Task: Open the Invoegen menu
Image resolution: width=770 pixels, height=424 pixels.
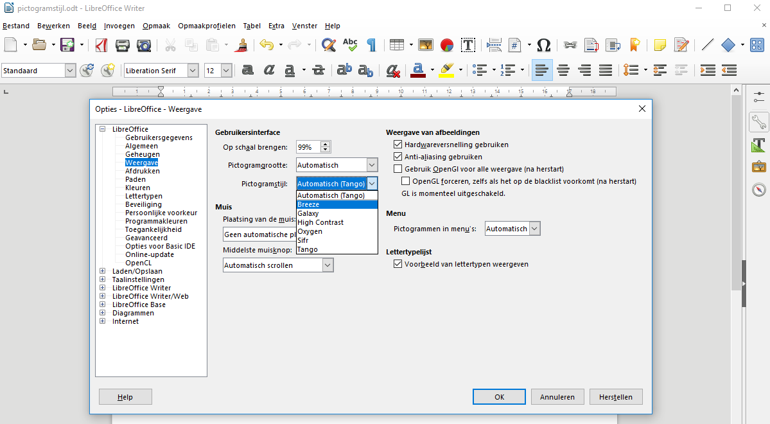Action: (119, 26)
